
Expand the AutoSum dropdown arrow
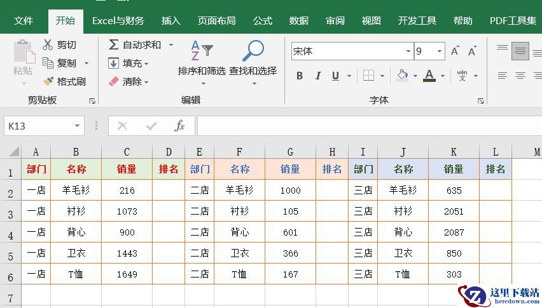click(171, 45)
